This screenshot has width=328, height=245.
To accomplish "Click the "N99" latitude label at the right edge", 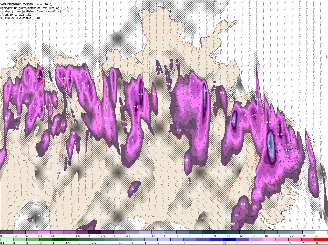I will (x=327, y=58).
